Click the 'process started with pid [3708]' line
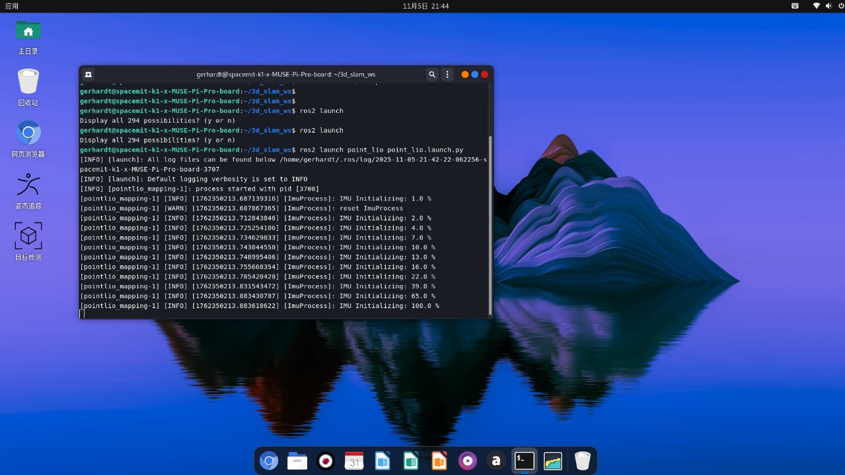This screenshot has width=845, height=475. [200, 189]
